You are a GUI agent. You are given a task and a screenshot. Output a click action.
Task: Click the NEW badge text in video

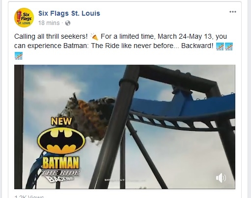tap(61, 121)
